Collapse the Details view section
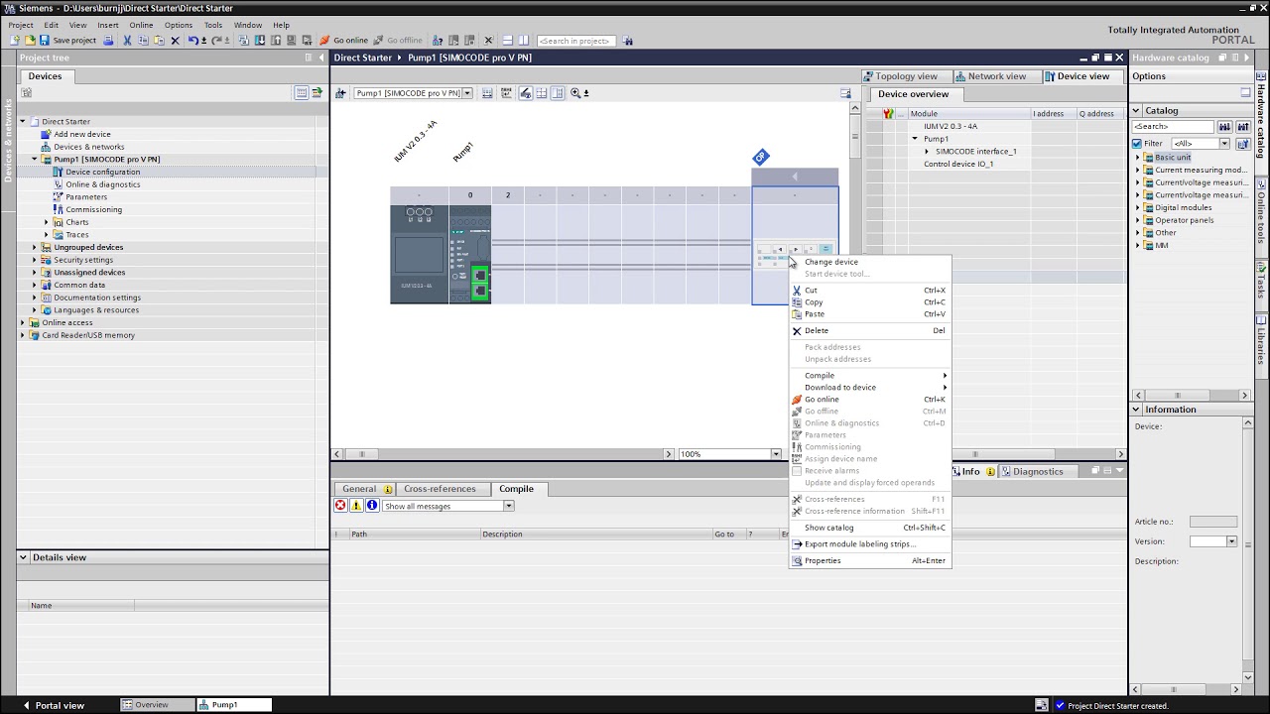 click(23, 557)
